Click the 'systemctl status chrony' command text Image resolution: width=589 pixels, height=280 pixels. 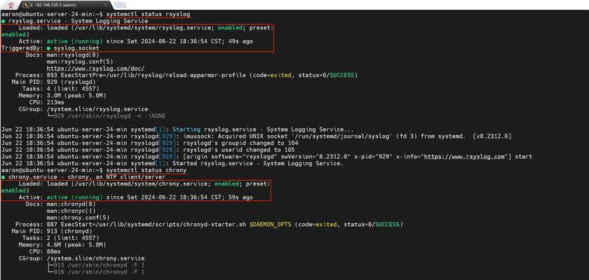click(147, 170)
